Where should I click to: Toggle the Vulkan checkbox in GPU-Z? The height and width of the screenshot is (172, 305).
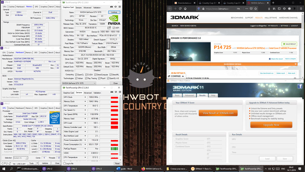pyautogui.click(x=76, y=78)
